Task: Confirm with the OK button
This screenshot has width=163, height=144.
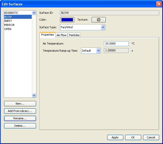Action: tap(133, 137)
